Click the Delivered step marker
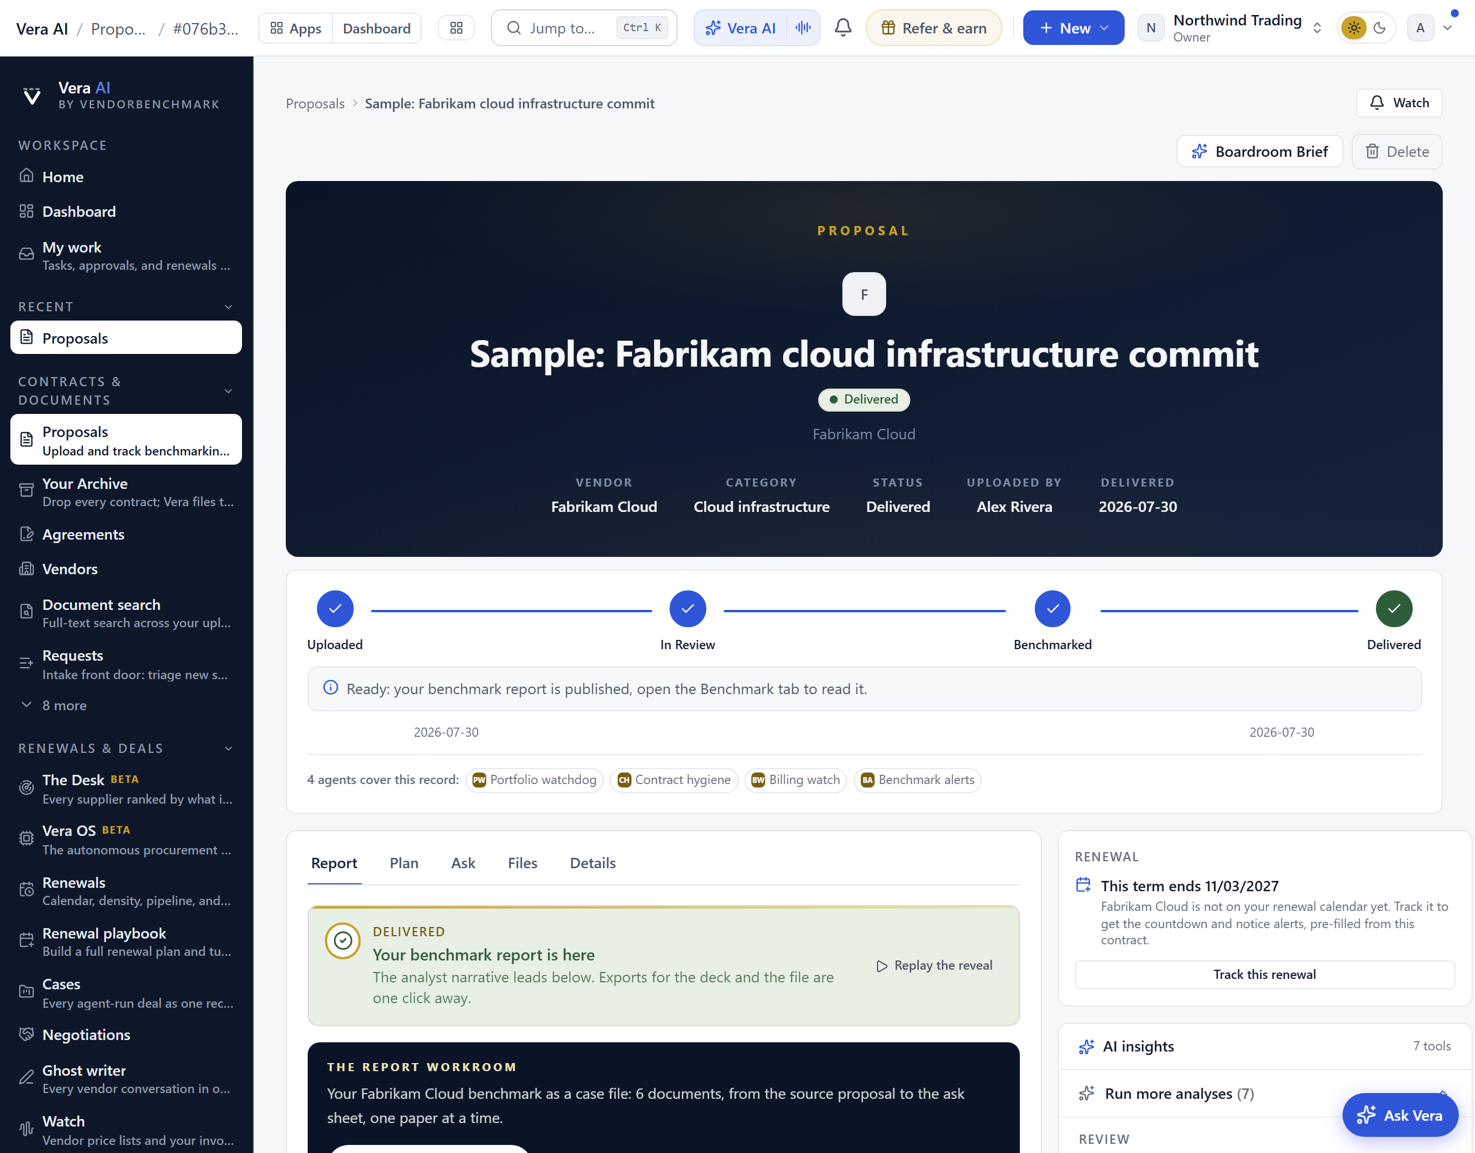Viewport: 1475px width, 1153px height. coord(1394,609)
